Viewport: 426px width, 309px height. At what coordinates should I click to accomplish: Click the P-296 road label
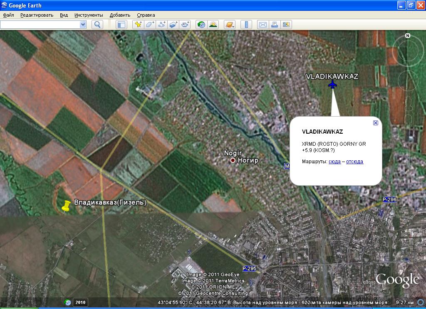(389, 199)
